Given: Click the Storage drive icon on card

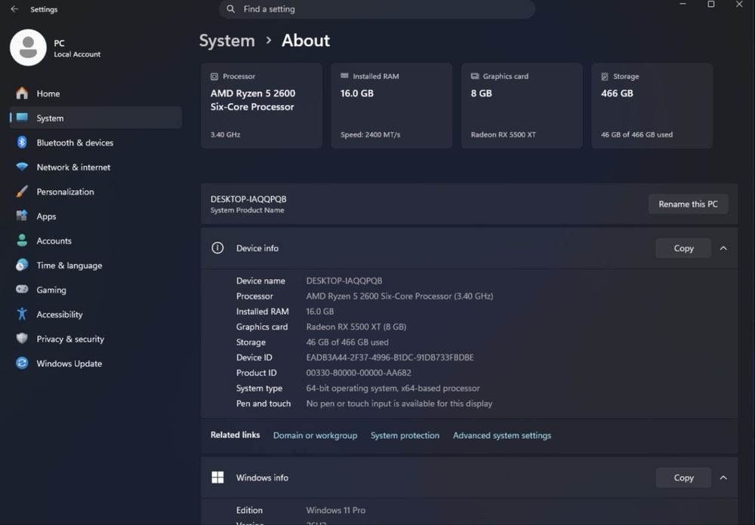Looking at the screenshot, I should (605, 76).
